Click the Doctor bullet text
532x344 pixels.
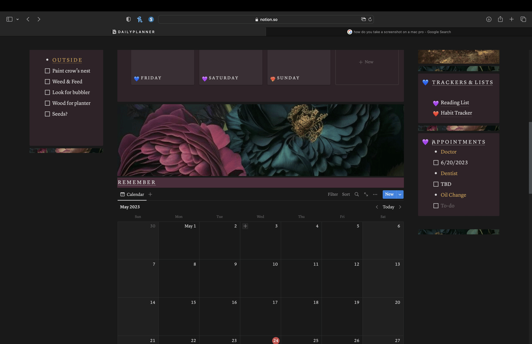[449, 152]
